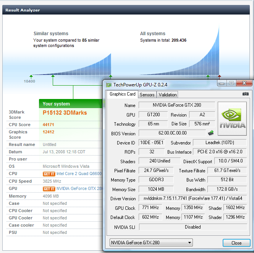Image resolution: width=254 pixels, height=253 pixels.
Task: Click the NVIDIA SLI field showing Disabled
Action: click(193, 227)
